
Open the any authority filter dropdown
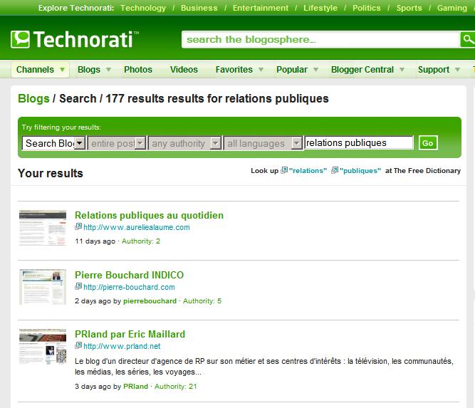pyautogui.click(x=184, y=143)
